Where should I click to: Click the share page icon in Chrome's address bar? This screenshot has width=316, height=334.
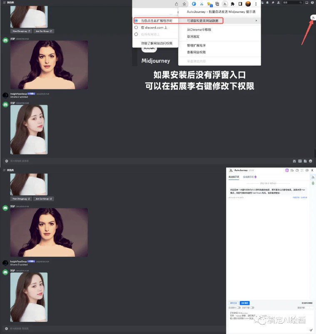[x=177, y=4]
